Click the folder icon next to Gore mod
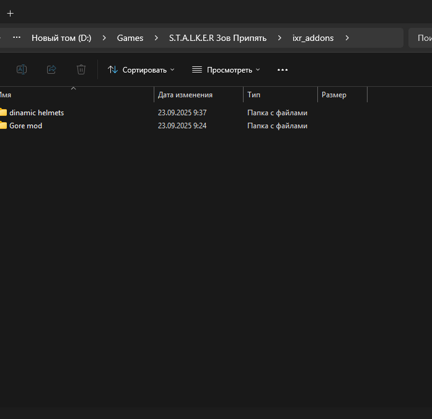The height and width of the screenshot is (419, 432). (3, 126)
